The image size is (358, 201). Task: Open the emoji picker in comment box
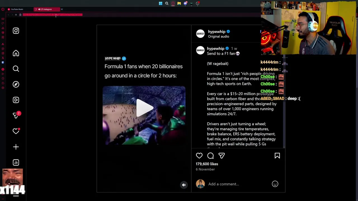click(x=275, y=184)
